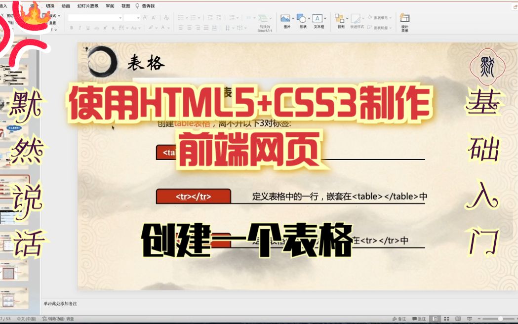Show the 批注 comments pane
This screenshot has width=518, height=324.
tap(419, 319)
